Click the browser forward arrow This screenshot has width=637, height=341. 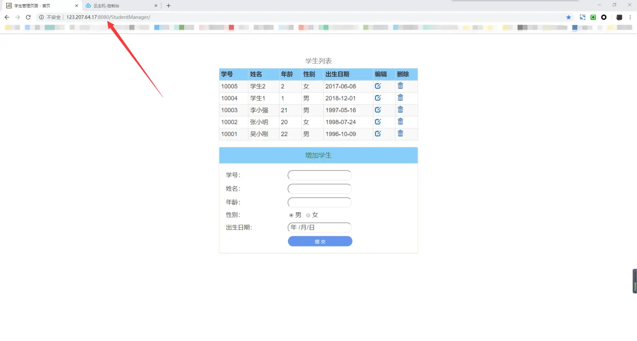pyautogui.click(x=17, y=17)
